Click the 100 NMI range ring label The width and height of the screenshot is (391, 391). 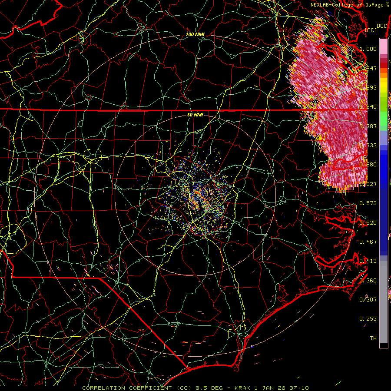click(x=195, y=34)
